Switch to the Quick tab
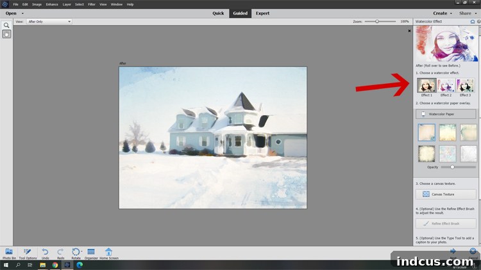The height and width of the screenshot is (270, 481). tap(218, 13)
